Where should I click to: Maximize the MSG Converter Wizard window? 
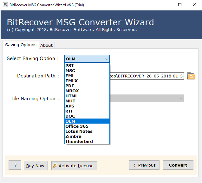pyautogui.click(x=180, y=5)
